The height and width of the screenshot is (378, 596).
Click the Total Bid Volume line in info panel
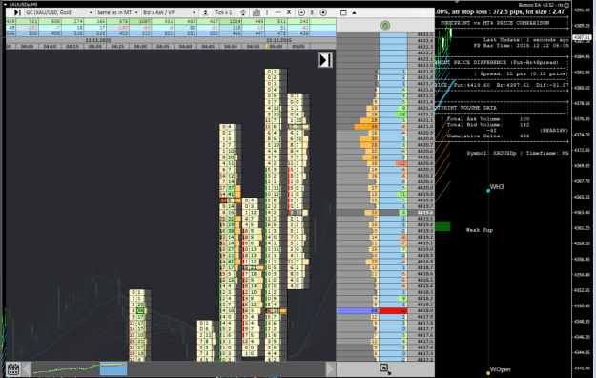(488, 125)
